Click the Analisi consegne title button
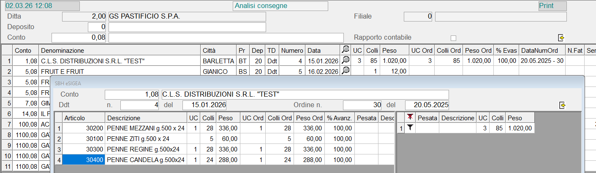This screenshot has height=173, width=596. point(280,6)
